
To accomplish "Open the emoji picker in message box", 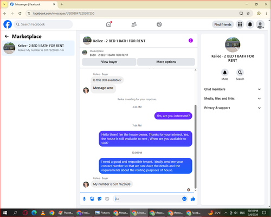I will tap(184, 199).
